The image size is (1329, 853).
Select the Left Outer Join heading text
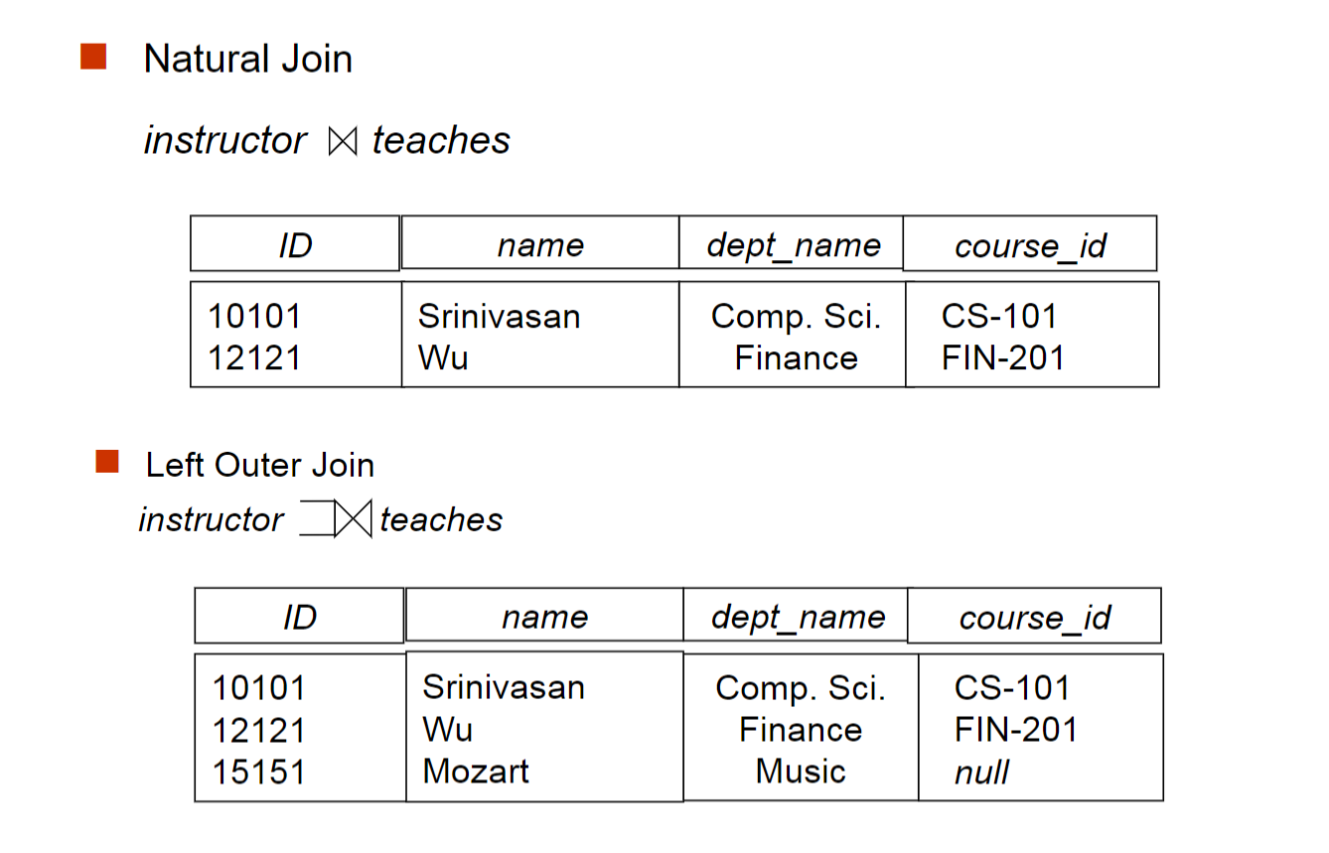click(x=259, y=465)
